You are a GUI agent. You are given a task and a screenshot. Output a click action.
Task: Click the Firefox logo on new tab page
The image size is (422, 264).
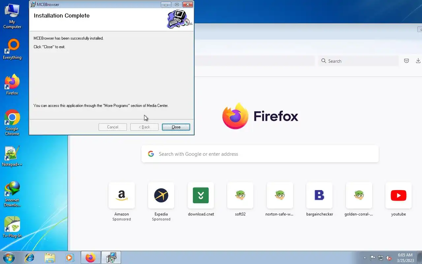(260, 116)
